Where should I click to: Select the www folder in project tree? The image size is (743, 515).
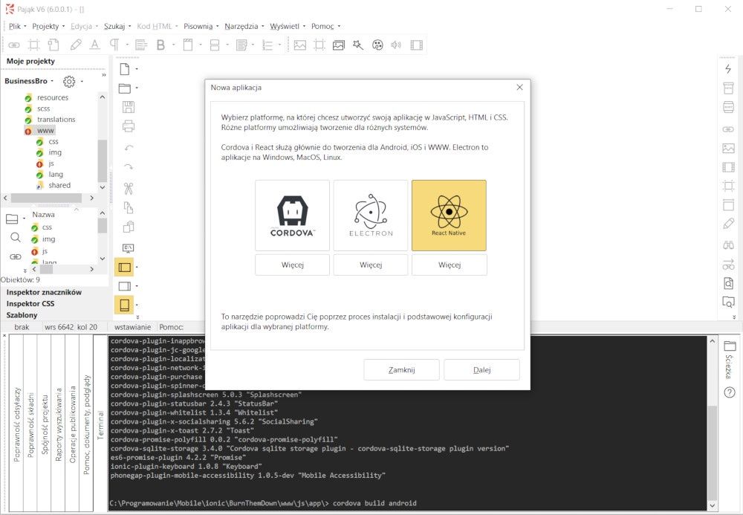pyautogui.click(x=45, y=130)
